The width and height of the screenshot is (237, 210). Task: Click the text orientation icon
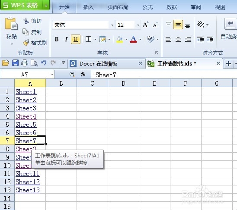(x=201, y=25)
